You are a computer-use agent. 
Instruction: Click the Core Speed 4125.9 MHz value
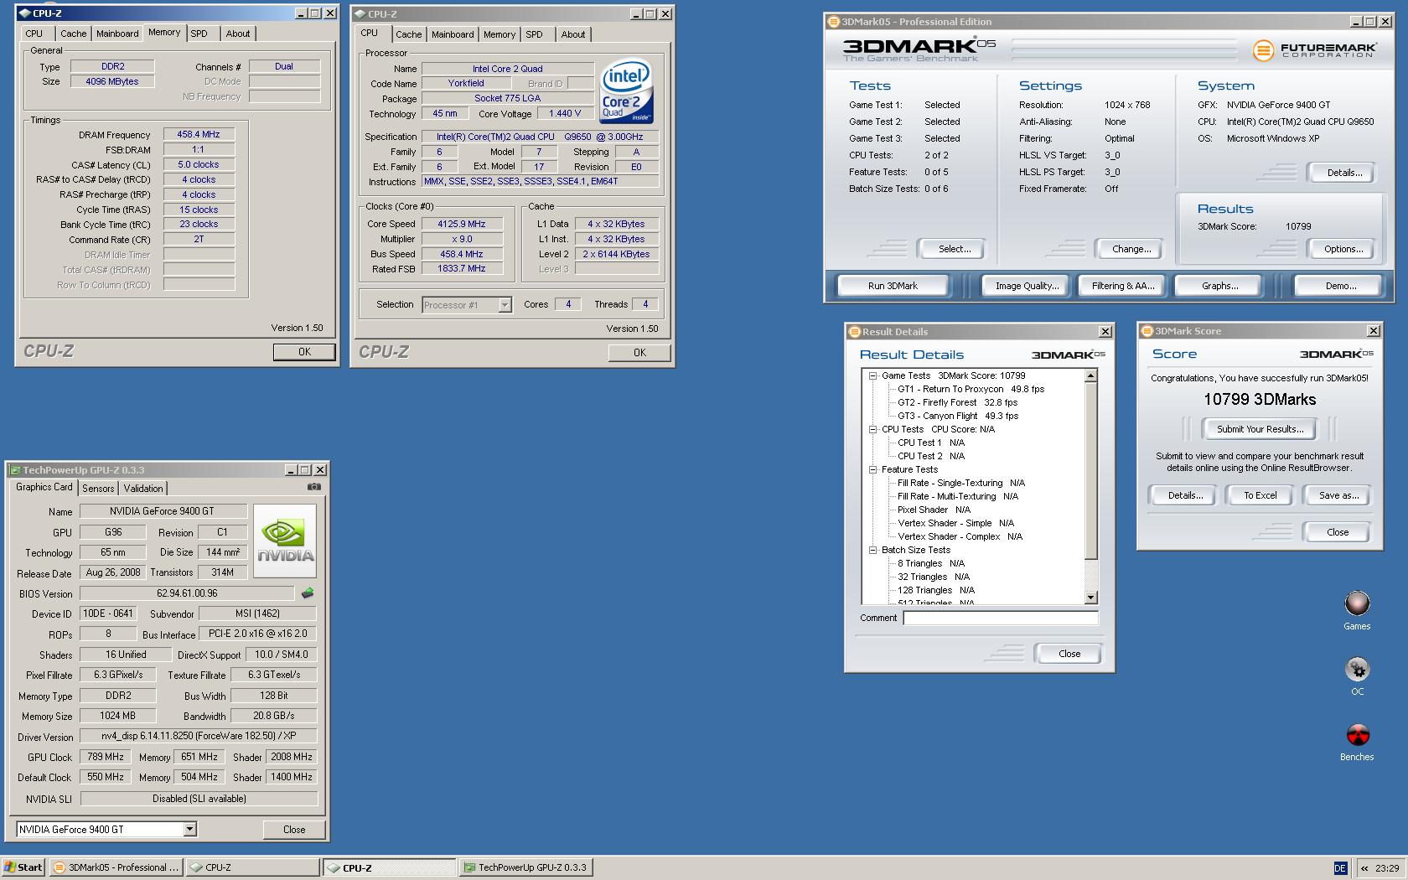462,224
